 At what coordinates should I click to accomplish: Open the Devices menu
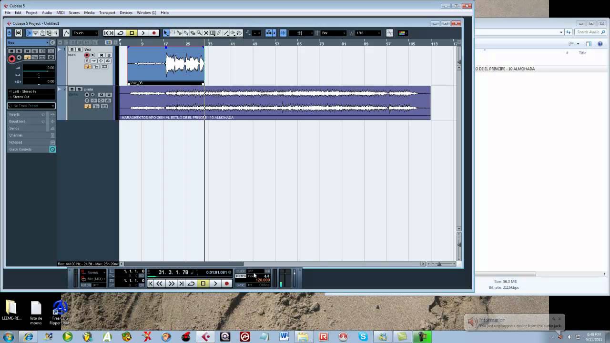coord(126,12)
